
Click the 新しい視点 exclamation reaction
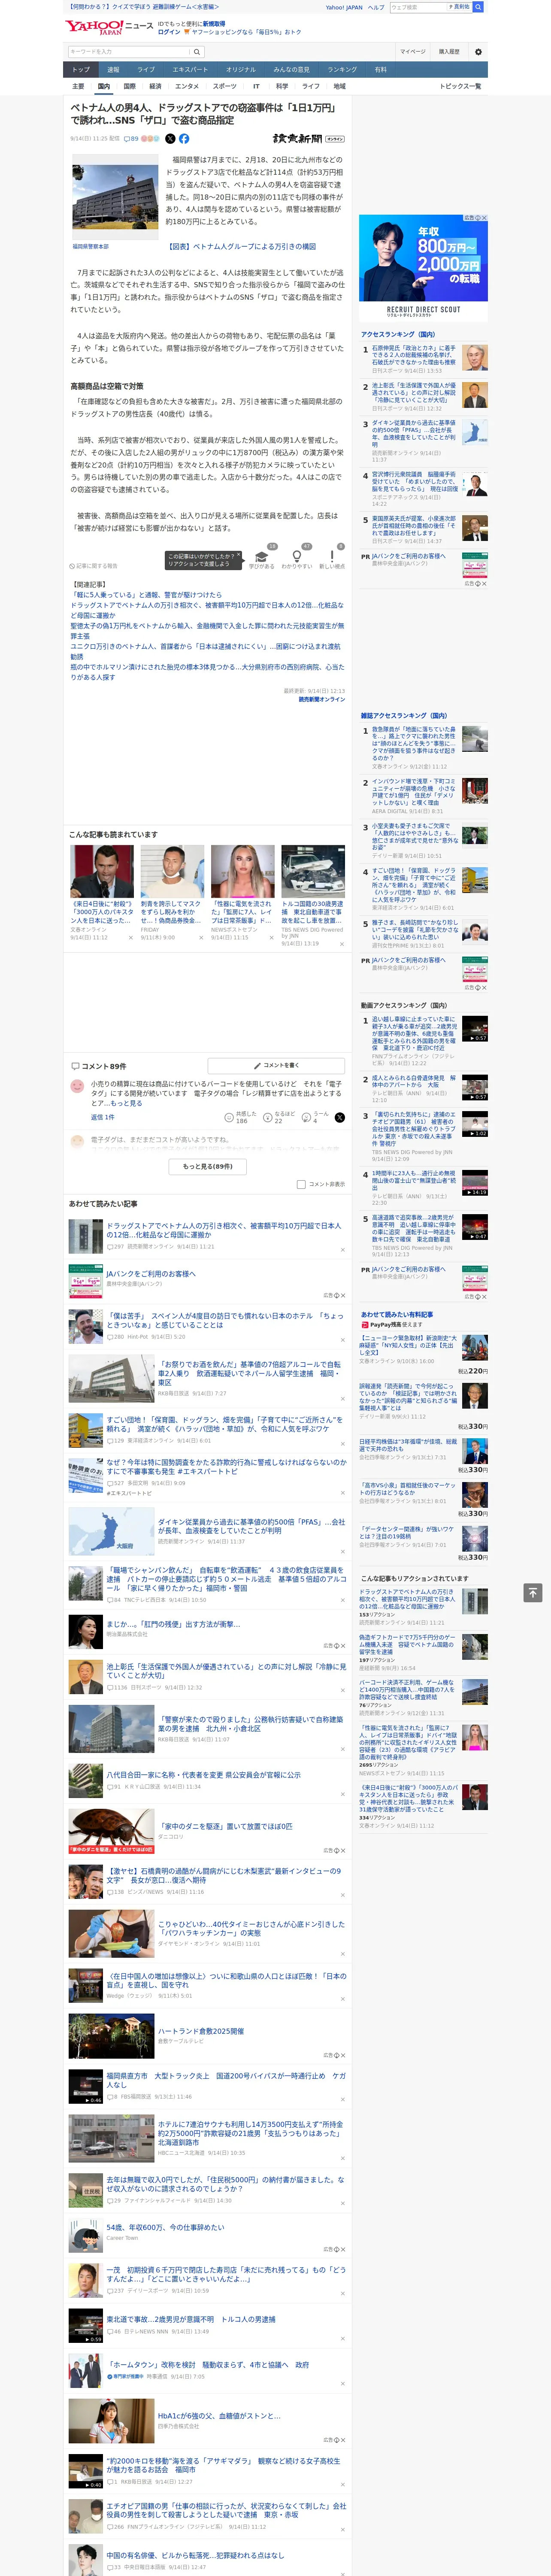pyautogui.click(x=332, y=559)
